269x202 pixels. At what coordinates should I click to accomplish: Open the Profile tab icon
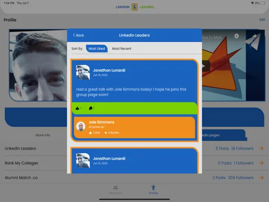(153, 187)
